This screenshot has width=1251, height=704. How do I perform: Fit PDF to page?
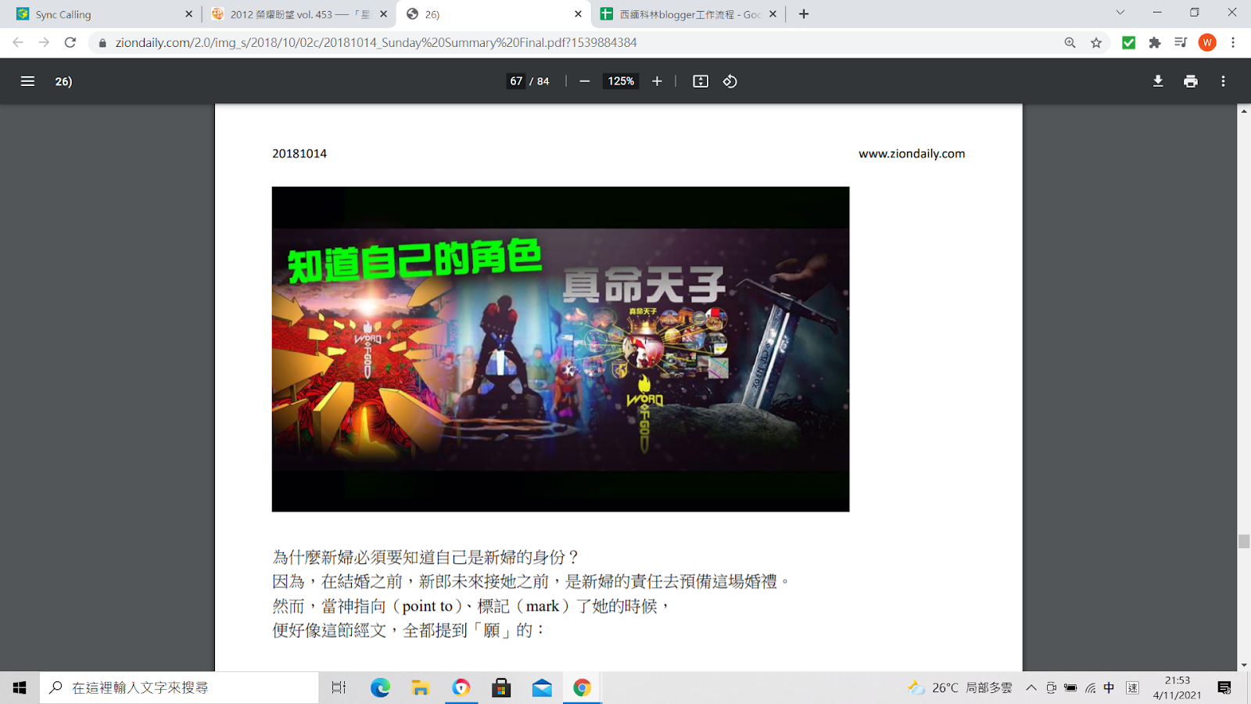point(701,81)
